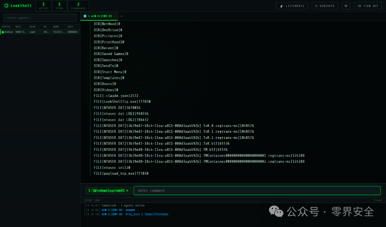
Task: Focus the Filter agents search field
Action: [x=40, y=18]
